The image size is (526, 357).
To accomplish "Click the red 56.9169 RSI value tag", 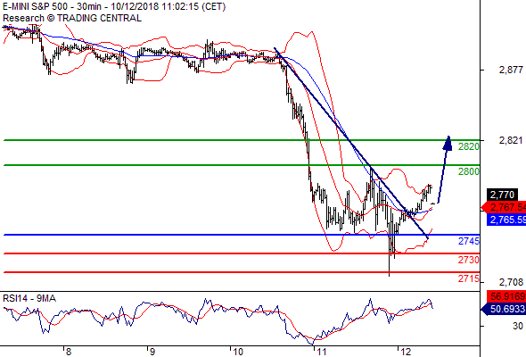I will 506,296.
